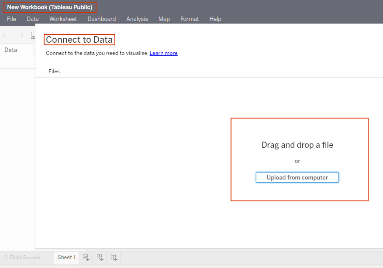Open the File menu
The width and height of the screenshot is (383, 268).
pyautogui.click(x=11, y=19)
